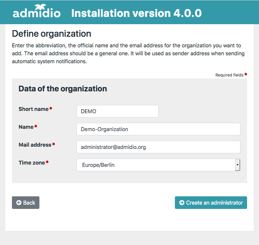Click the left arrow icon on Back button
The image size is (259, 245).
(19, 203)
